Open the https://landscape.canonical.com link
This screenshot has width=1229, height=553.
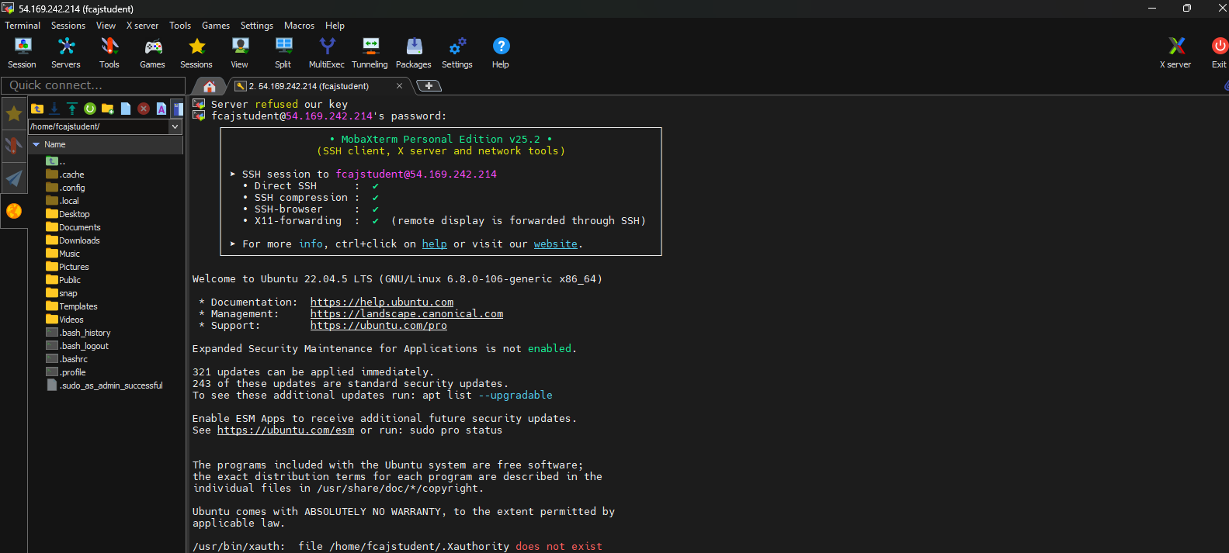(407, 313)
